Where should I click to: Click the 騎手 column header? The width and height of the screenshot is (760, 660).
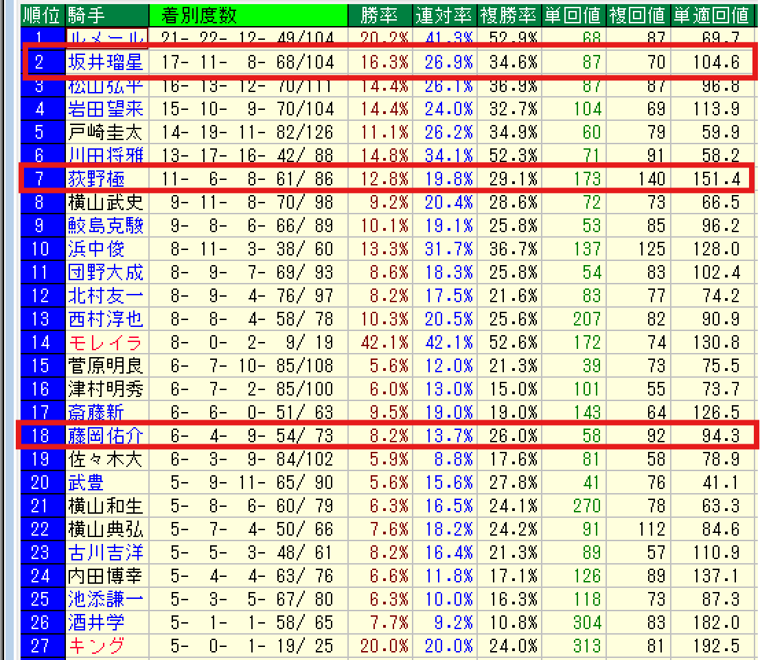point(85,14)
